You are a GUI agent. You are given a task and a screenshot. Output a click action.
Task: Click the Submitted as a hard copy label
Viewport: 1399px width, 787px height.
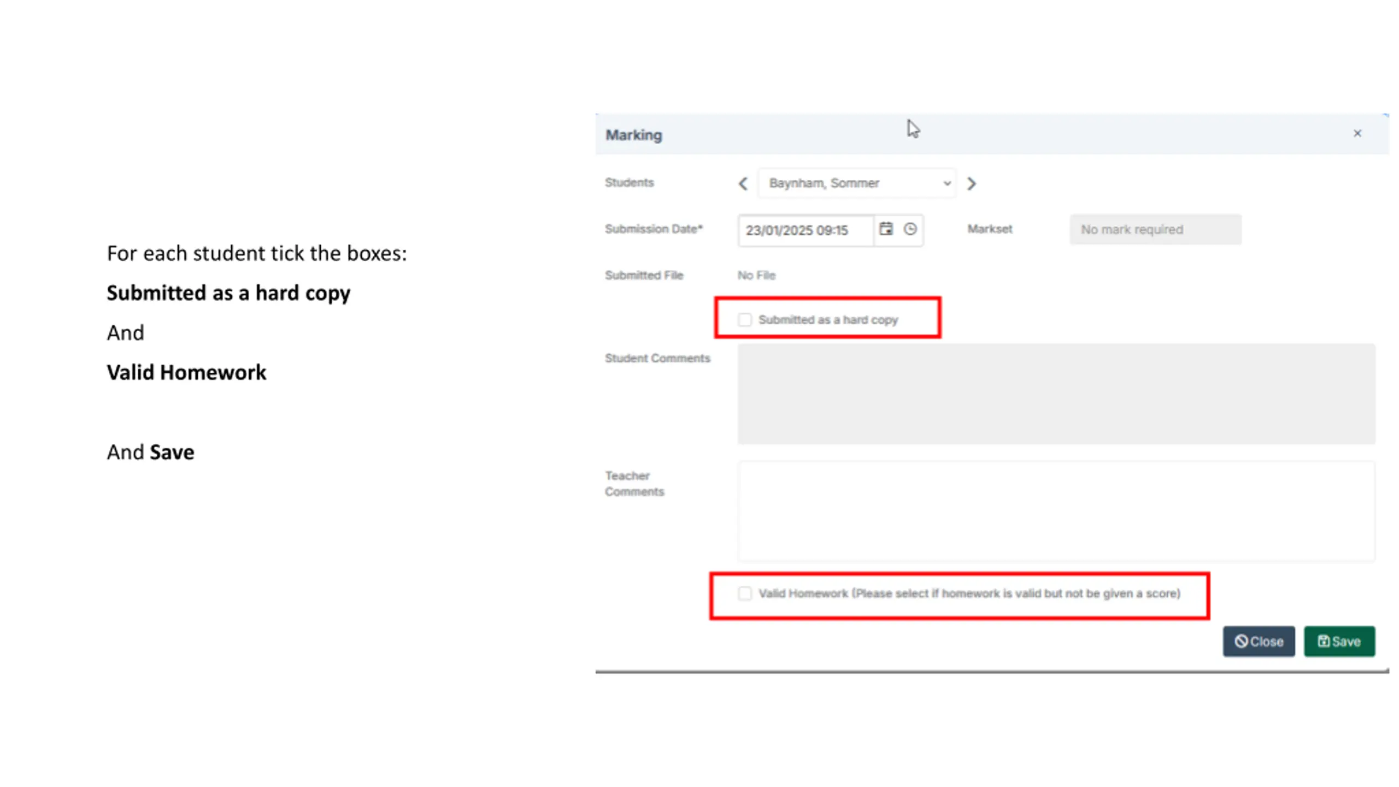(828, 320)
